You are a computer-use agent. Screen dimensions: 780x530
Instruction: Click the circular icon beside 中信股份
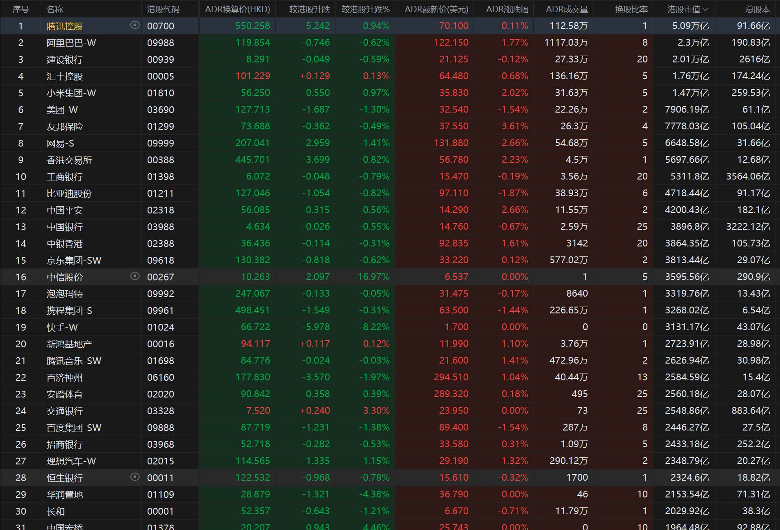[134, 276]
